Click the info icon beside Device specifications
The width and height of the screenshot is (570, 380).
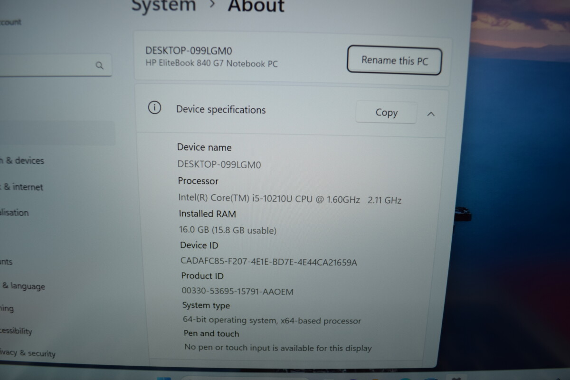(x=154, y=108)
